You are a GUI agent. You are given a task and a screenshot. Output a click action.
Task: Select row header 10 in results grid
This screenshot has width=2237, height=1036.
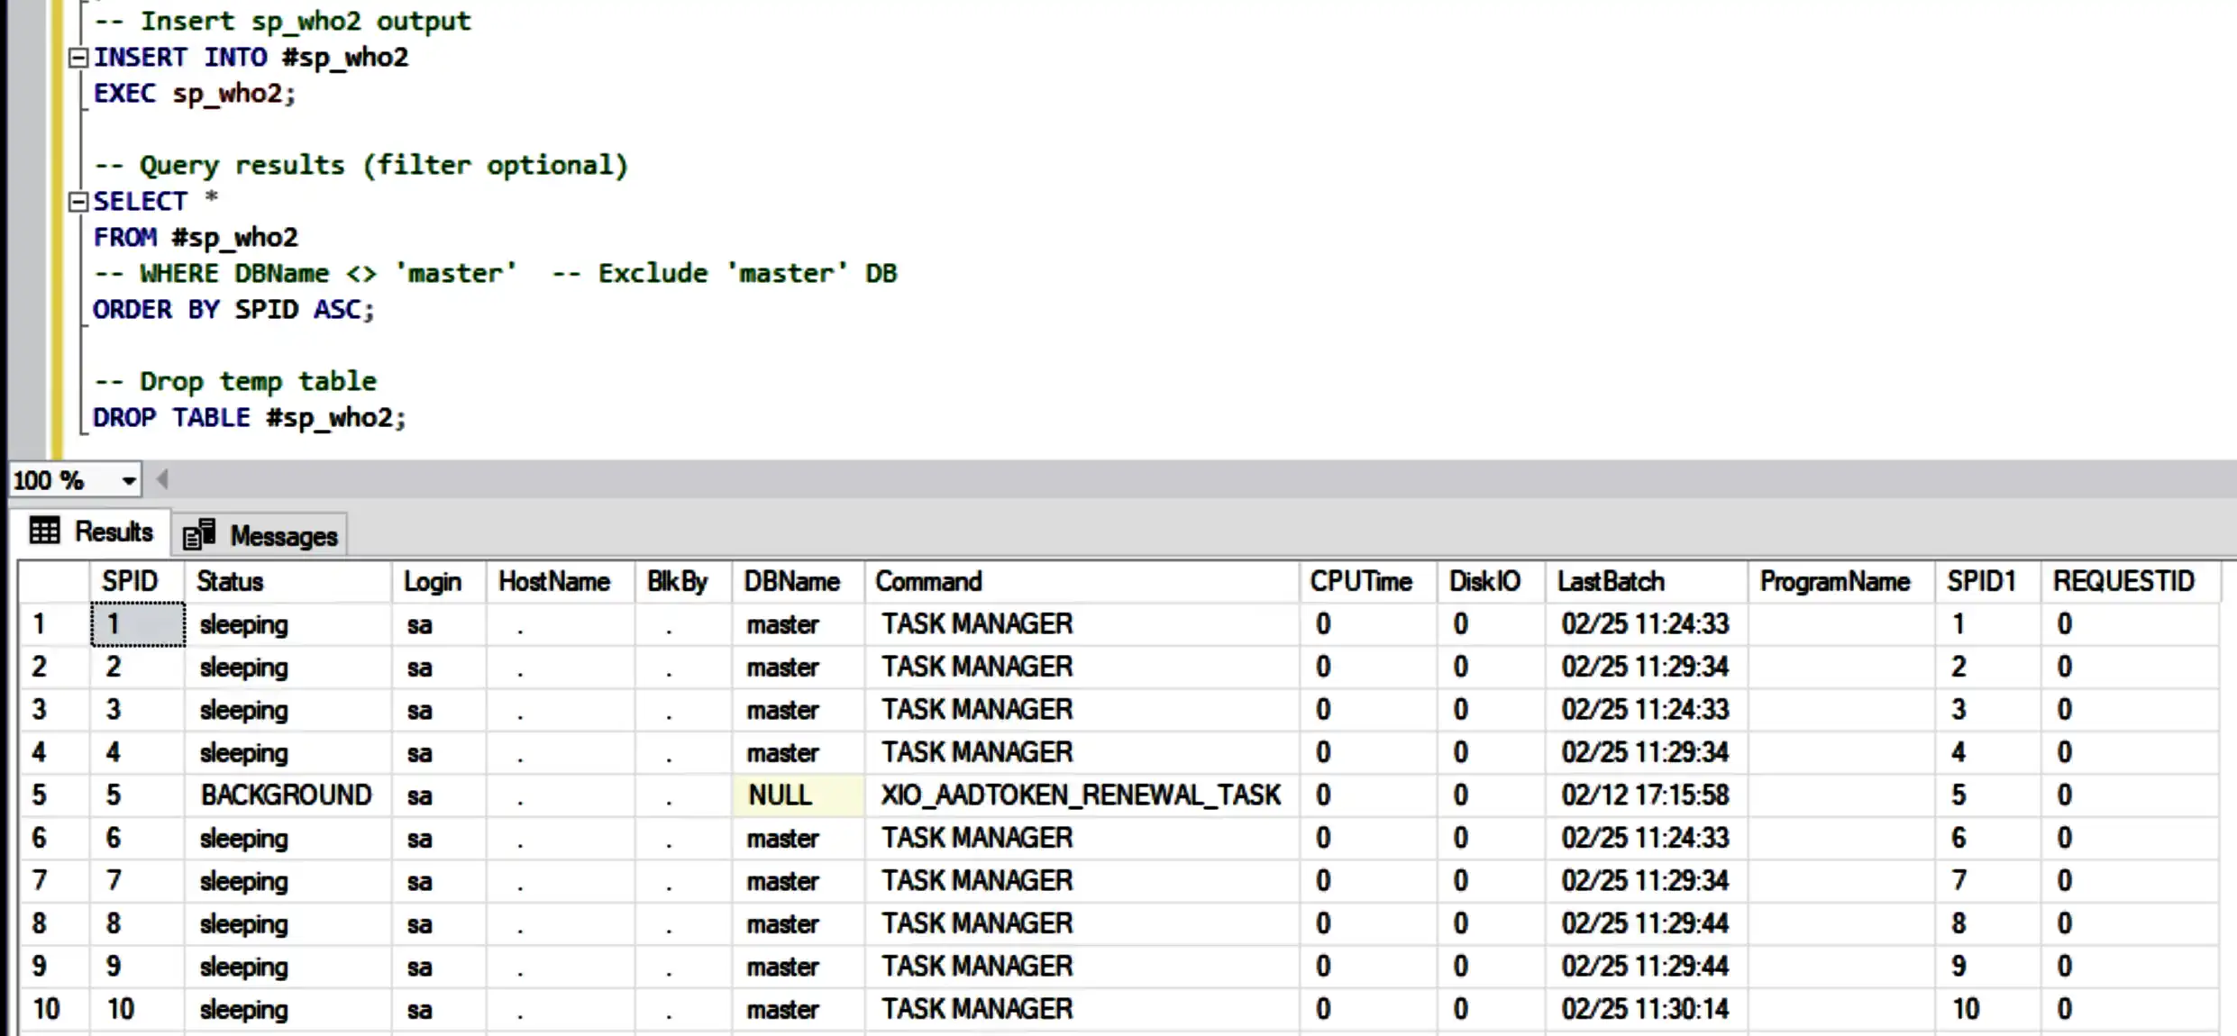pyautogui.click(x=54, y=1009)
